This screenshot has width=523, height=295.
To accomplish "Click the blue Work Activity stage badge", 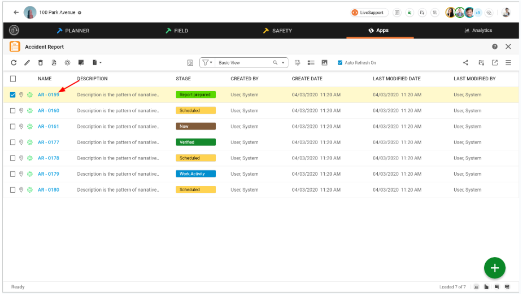I will [196, 174].
